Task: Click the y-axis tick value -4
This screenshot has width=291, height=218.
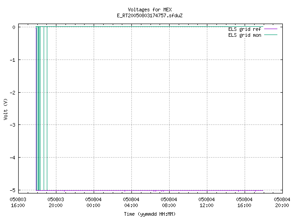Action: point(13,158)
